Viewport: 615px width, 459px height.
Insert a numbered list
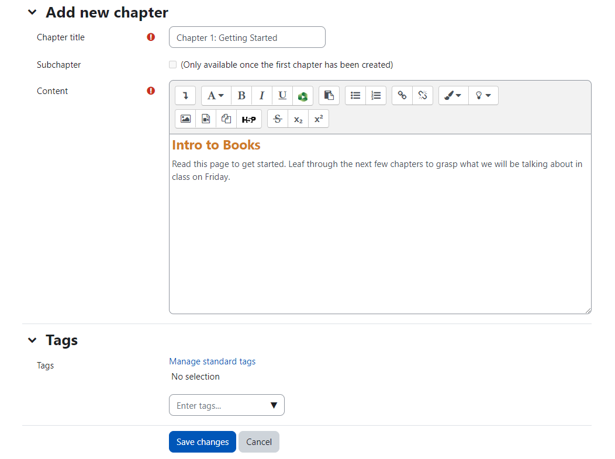376,96
